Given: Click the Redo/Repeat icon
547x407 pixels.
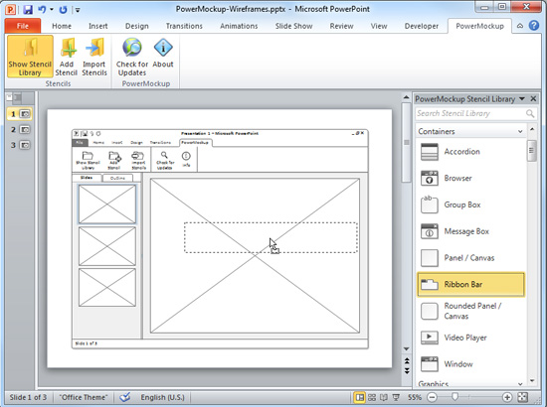Looking at the screenshot, I should (63, 9).
